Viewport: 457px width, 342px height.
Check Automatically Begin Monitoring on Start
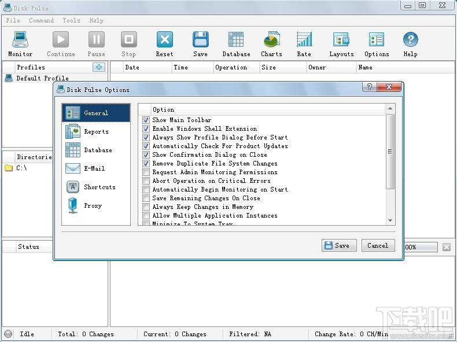point(146,189)
